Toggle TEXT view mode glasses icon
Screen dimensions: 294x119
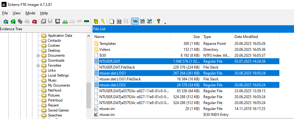(142, 21)
